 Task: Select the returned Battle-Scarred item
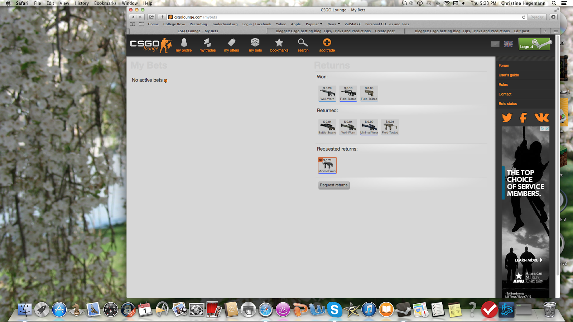(x=327, y=127)
